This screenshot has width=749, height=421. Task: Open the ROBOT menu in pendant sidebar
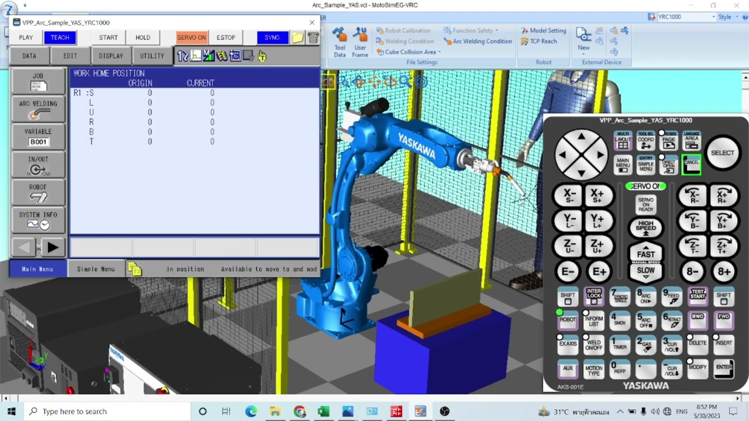38,193
